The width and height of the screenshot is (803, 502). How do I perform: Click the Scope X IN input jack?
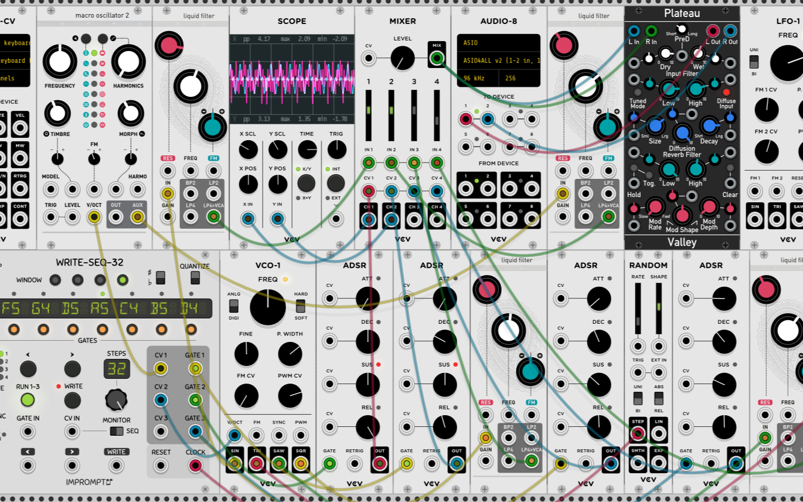tap(249, 219)
